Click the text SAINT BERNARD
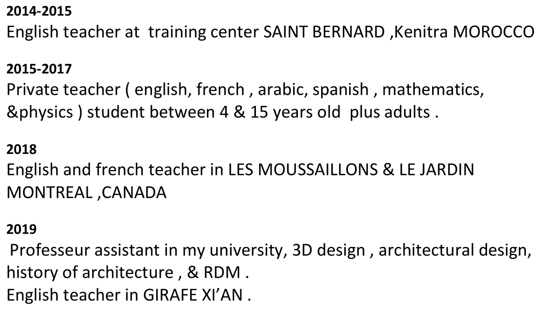556x310 pixels. tap(324, 32)
